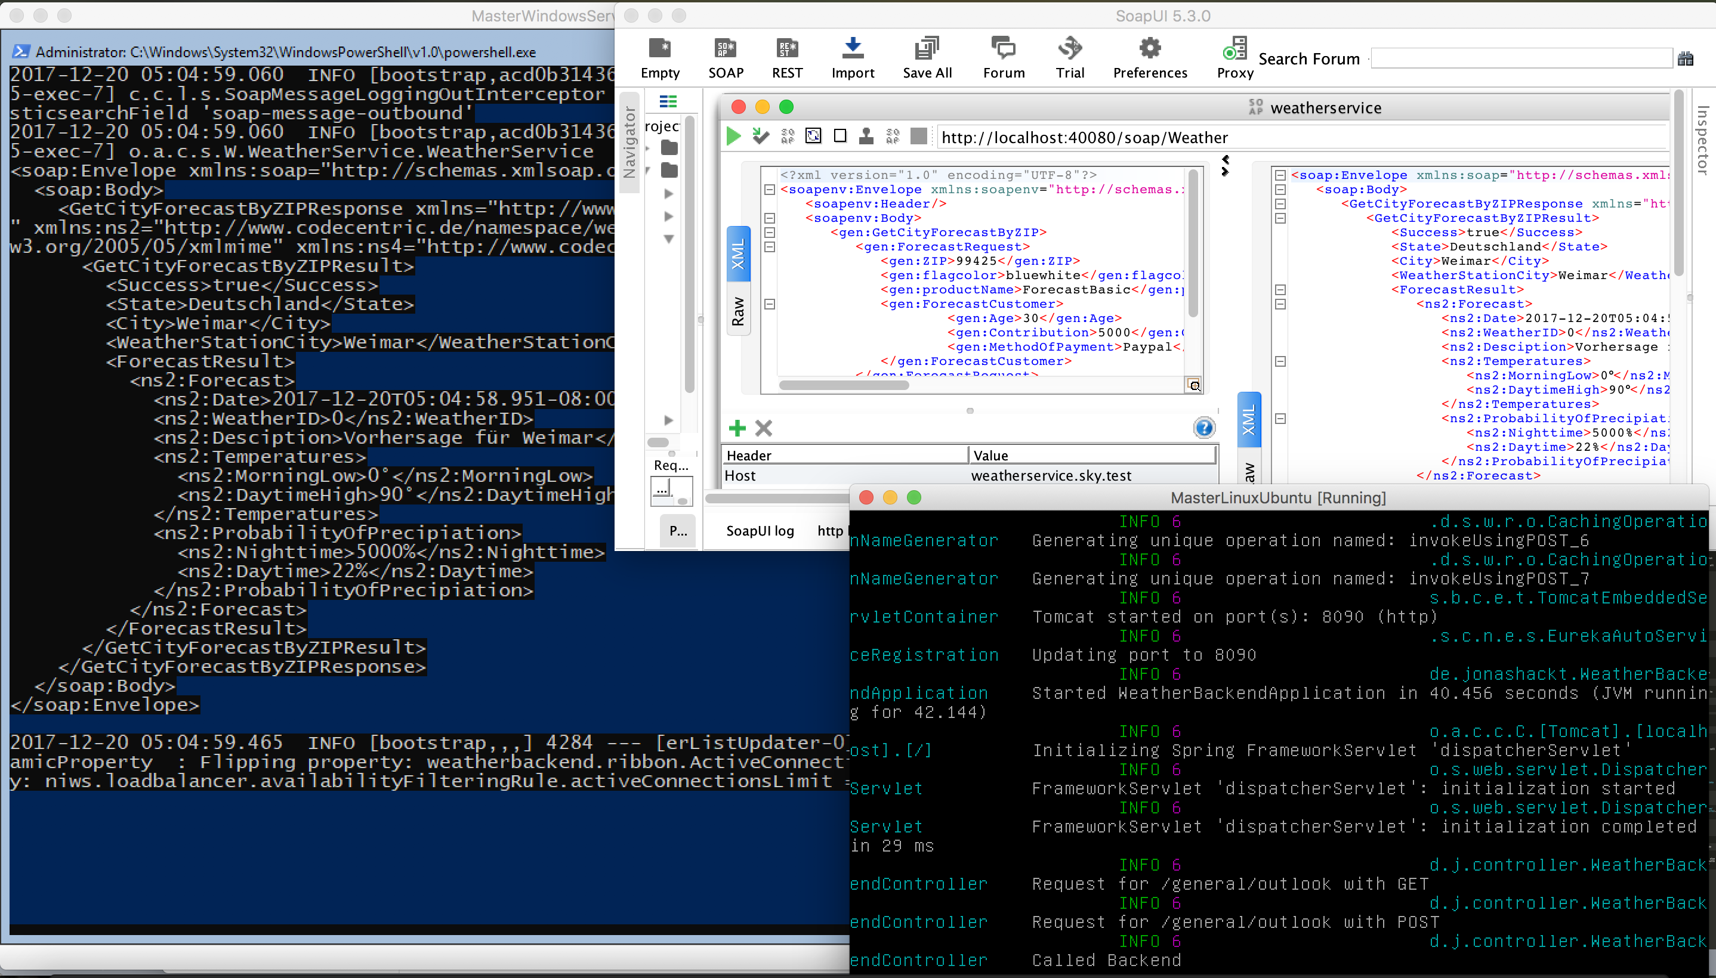Screen dimensions: 1716x978
Task: Collapse soapenv:Envelope node in request editor
Action: 770,190
